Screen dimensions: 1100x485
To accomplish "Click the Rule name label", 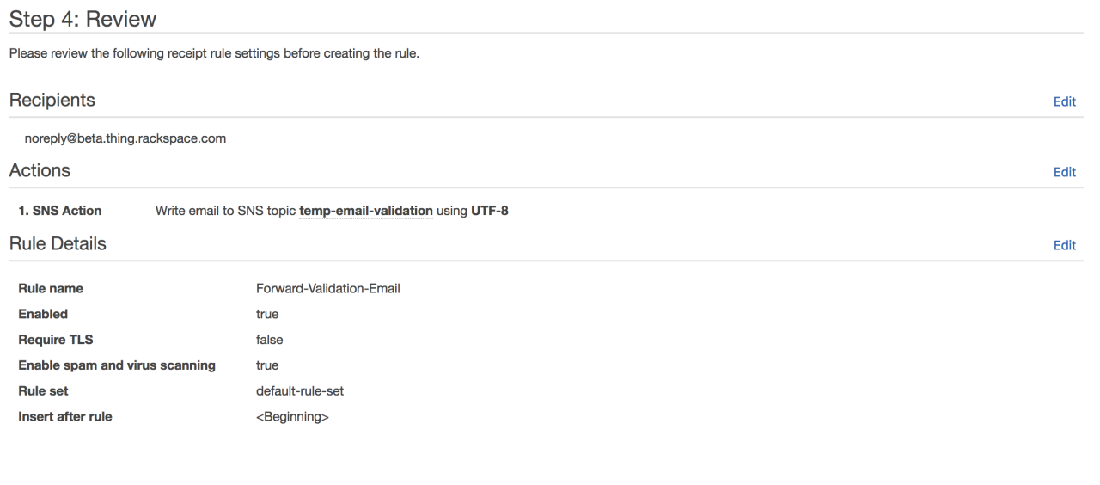I will 51,289.
